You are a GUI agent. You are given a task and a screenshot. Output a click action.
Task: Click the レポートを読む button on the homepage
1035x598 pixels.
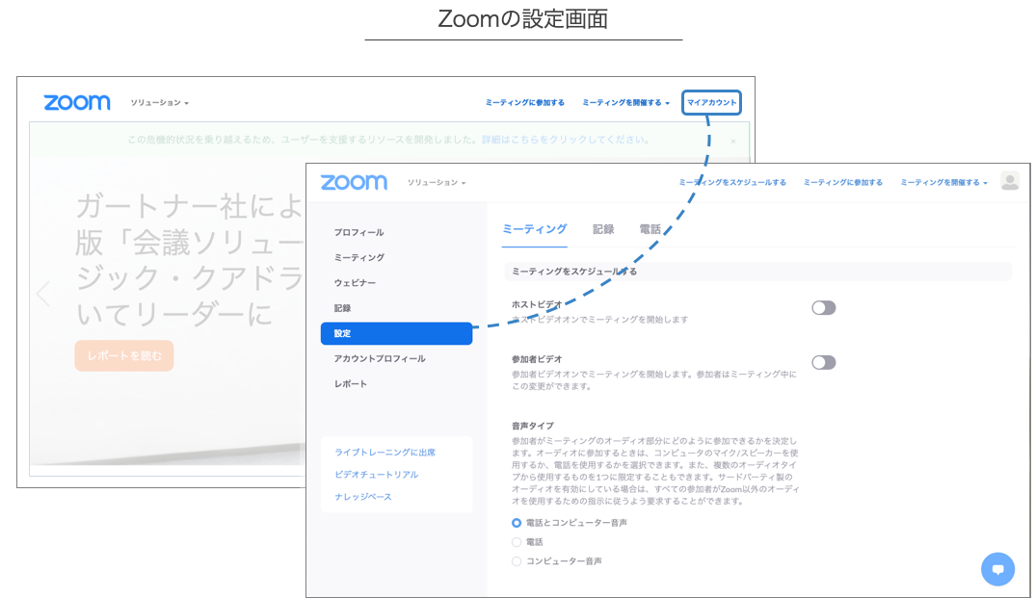point(124,355)
